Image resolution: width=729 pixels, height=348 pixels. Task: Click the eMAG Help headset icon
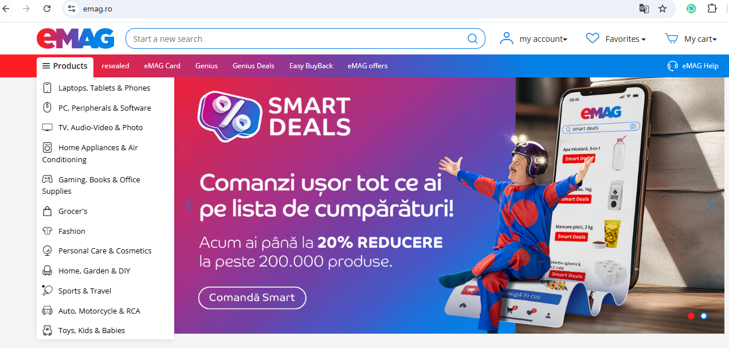pos(673,66)
